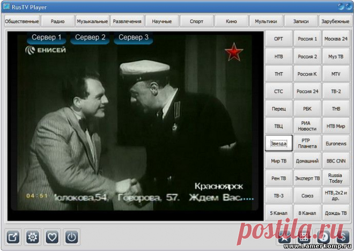Switch stream to Сервер 2
This screenshot has height=251, width=354.
click(x=90, y=38)
